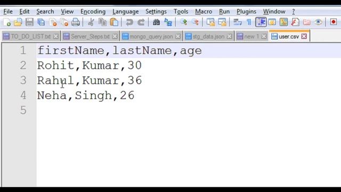The image size is (341, 192).
Task: Click the Redo arrow icon
Action: click(x=141, y=22)
